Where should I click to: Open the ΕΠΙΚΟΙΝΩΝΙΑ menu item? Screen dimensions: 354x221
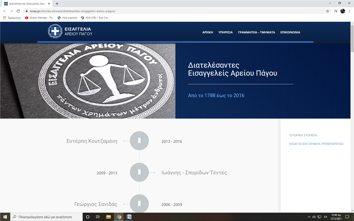coord(290,32)
